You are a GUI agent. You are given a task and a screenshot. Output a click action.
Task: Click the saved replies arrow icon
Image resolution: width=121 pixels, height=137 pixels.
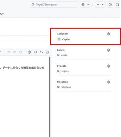point(41,52)
